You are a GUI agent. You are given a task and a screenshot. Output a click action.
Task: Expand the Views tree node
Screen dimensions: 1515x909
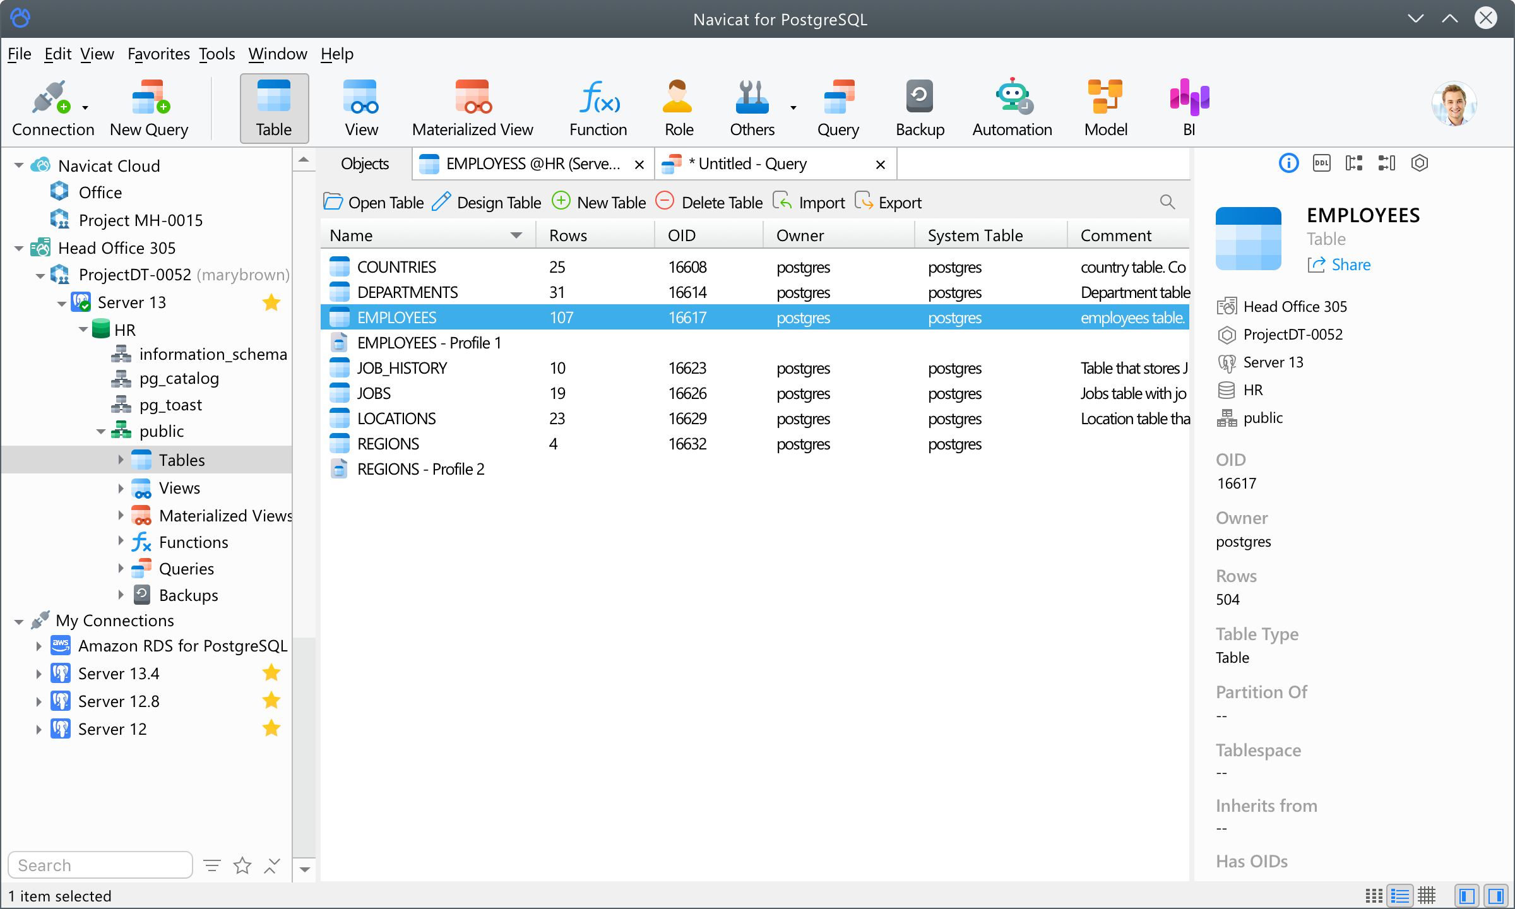tap(121, 488)
